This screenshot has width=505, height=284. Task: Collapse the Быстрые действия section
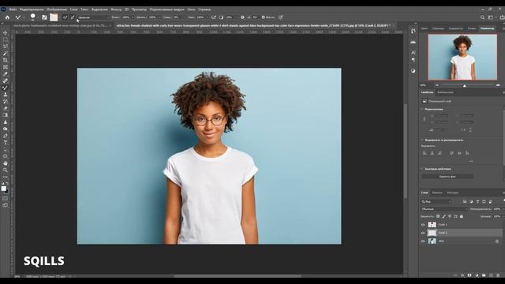pos(422,169)
